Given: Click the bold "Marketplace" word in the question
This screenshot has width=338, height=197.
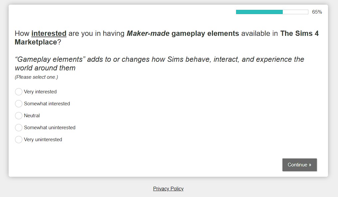Looking at the screenshot, I should 36,42.
